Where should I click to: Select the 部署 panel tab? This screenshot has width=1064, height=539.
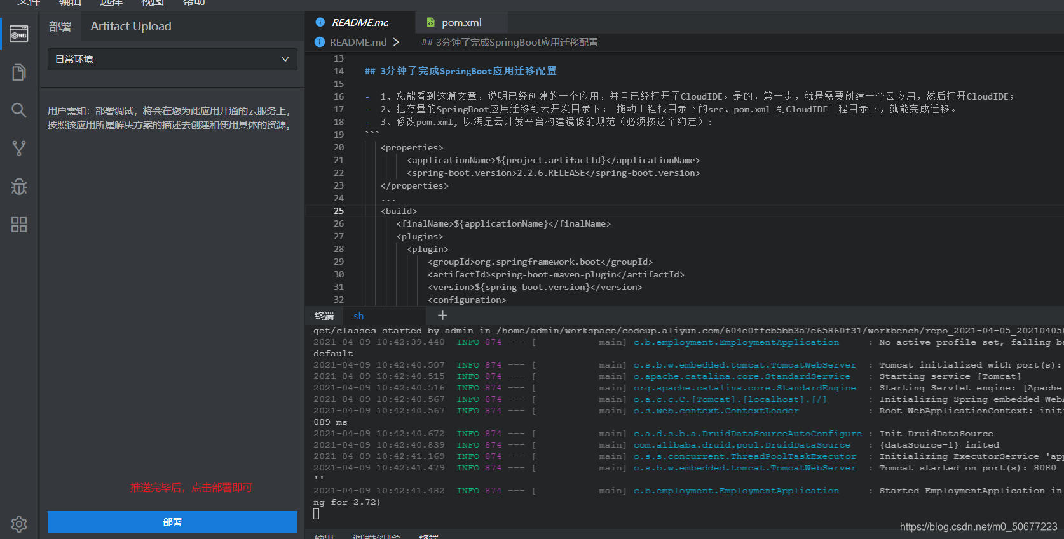point(60,26)
